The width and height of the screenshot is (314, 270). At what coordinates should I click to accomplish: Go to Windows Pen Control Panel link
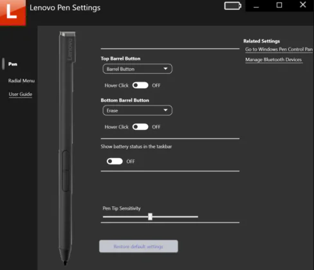[279, 50]
